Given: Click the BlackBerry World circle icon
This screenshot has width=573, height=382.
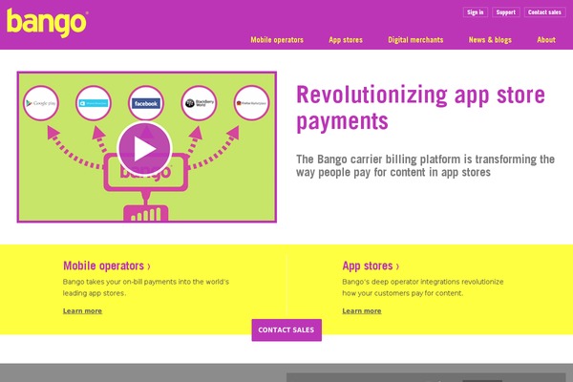Looking at the screenshot, I should 200,102.
